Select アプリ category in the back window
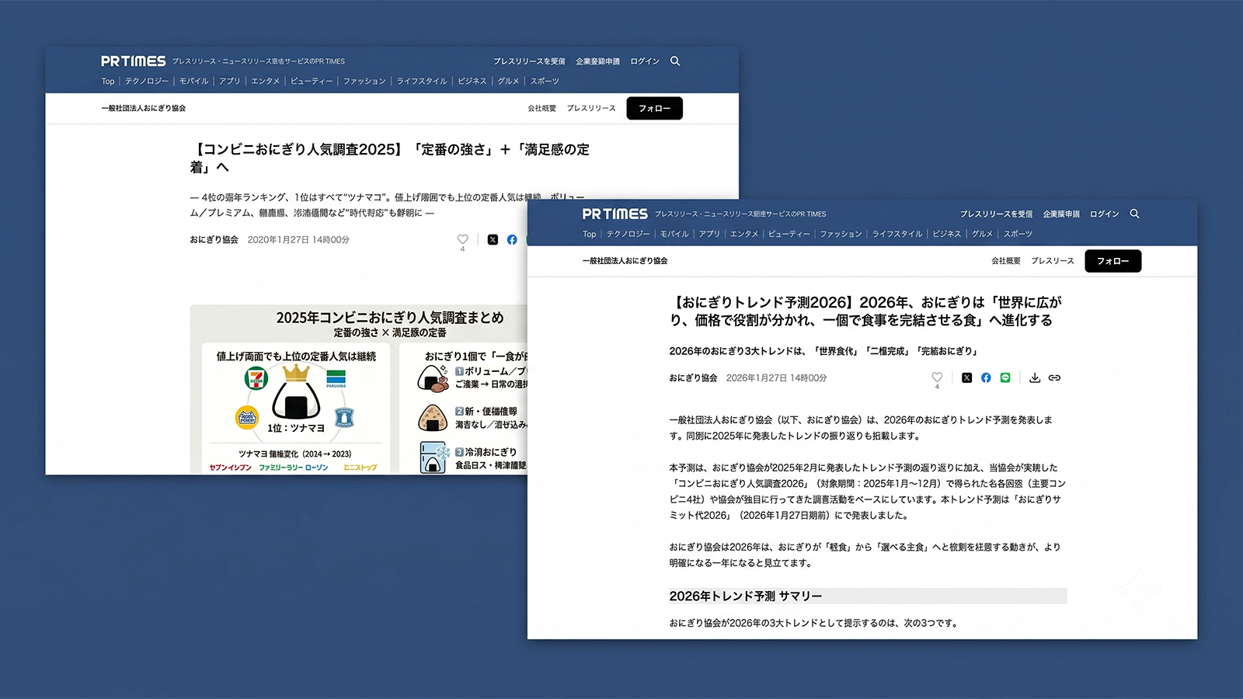 229,81
